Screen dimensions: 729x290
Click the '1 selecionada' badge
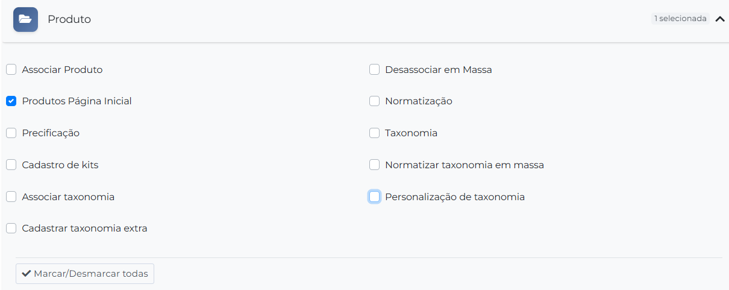click(680, 19)
